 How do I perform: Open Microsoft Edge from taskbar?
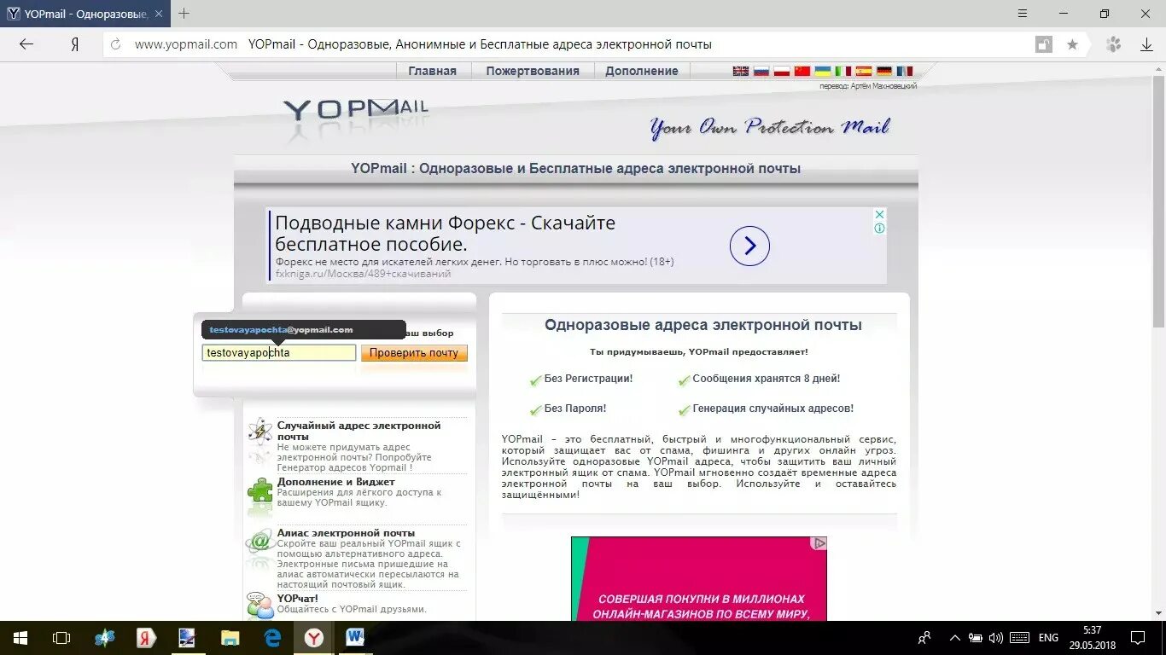click(x=272, y=638)
